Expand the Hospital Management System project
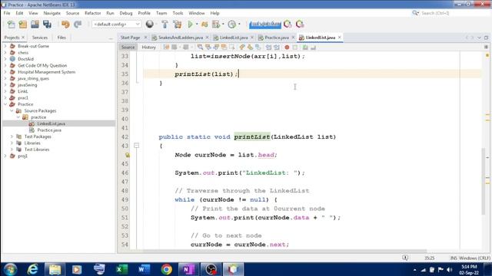 (x=5, y=72)
